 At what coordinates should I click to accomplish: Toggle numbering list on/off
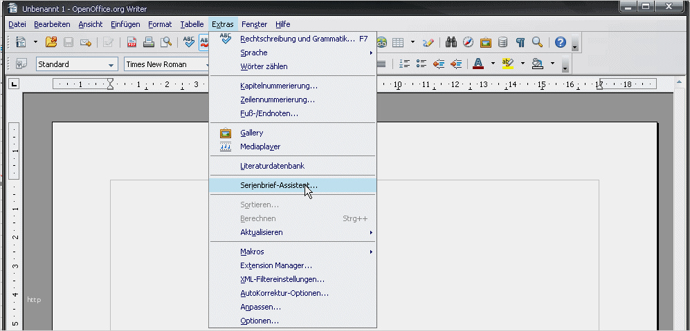coord(405,64)
